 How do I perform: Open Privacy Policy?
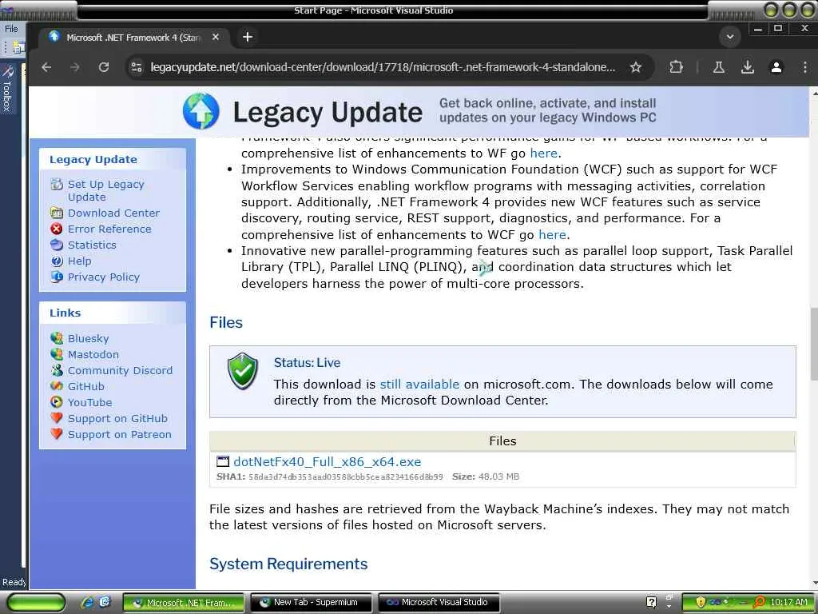click(104, 277)
